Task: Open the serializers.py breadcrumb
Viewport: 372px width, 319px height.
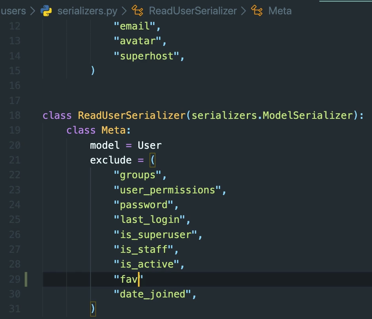Action: click(x=87, y=11)
